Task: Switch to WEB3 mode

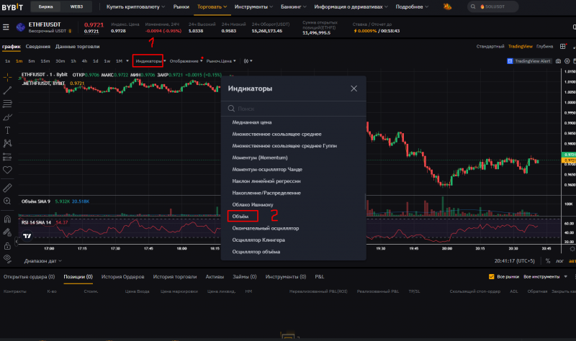Action: pos(76,6)
